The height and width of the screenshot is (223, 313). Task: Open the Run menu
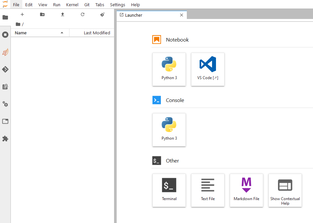(x=57, y=5)
